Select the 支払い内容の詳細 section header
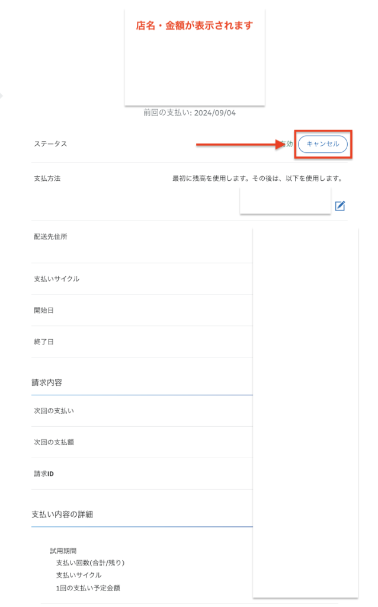 click(x=62, y=514)
